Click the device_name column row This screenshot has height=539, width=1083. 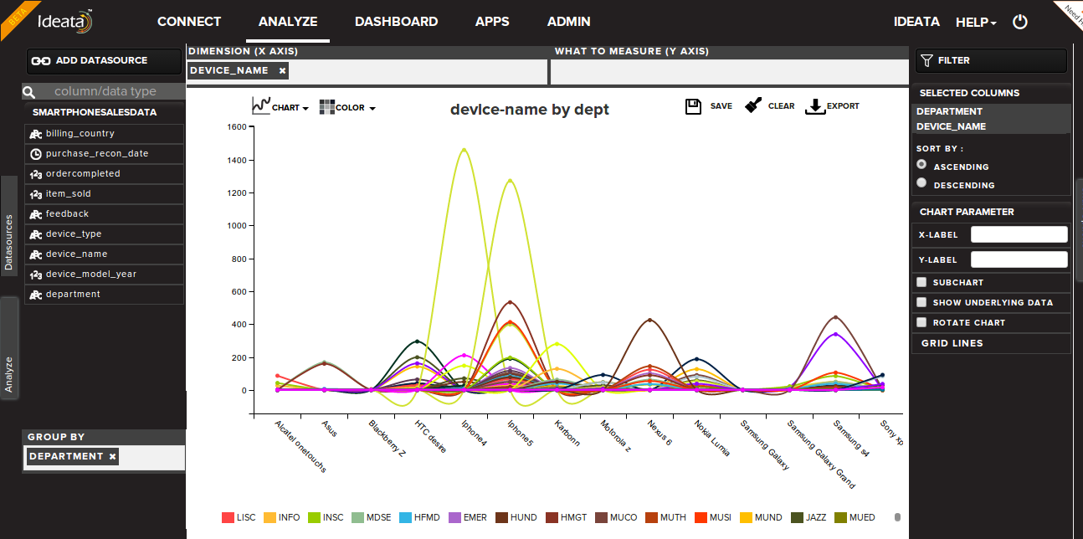click(x=104, y=254)
